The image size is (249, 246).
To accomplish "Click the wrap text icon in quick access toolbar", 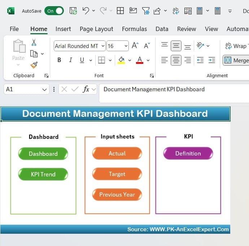I will tap(176, 11).
